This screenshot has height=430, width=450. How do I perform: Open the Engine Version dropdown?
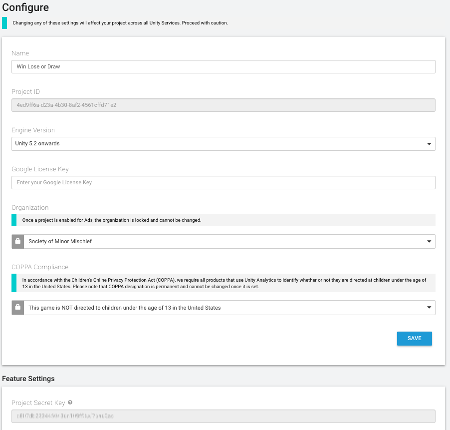(x=223, y=144)
